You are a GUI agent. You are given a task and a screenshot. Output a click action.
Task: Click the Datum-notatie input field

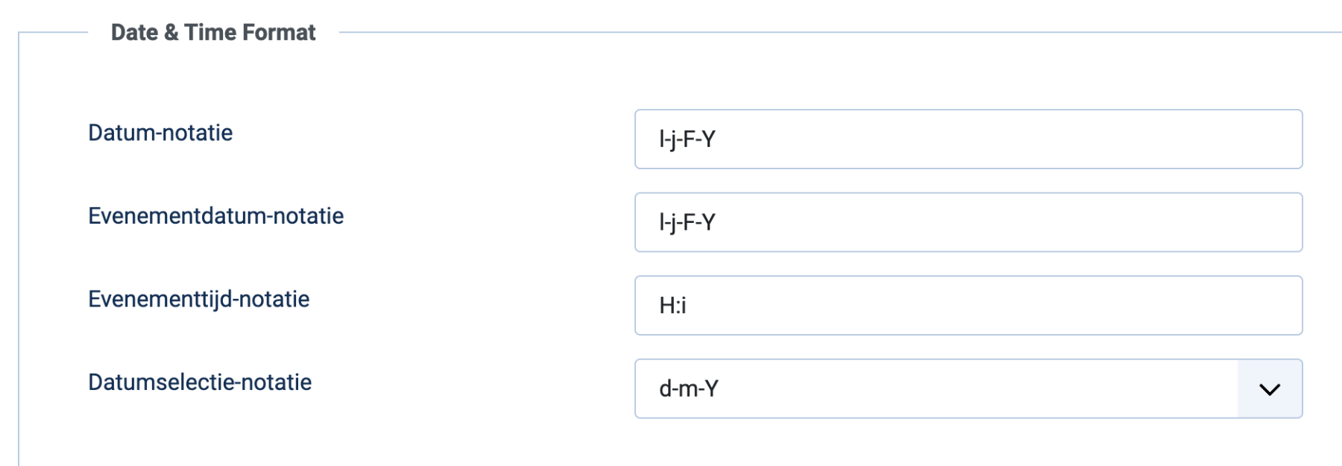pos(968,139)
